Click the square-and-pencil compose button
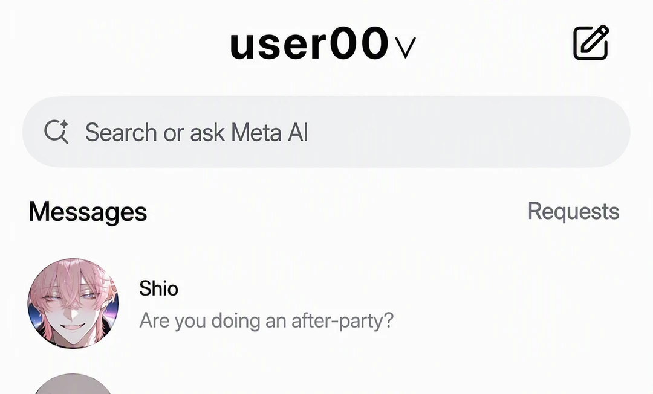 [x=591, y=43]
